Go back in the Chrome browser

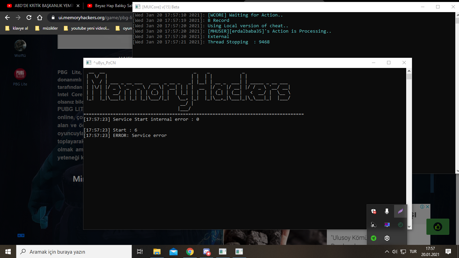(x=7, y=17)
